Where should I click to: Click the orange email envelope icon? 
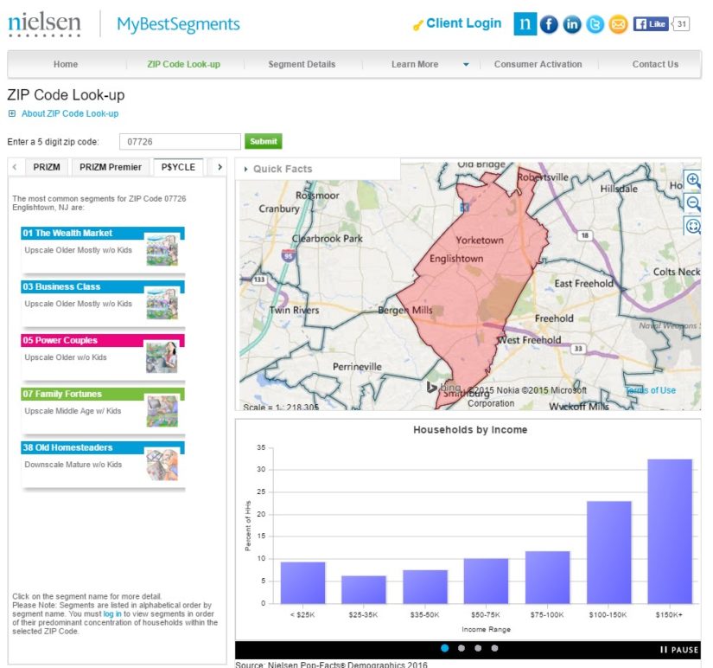click(618, 24)
